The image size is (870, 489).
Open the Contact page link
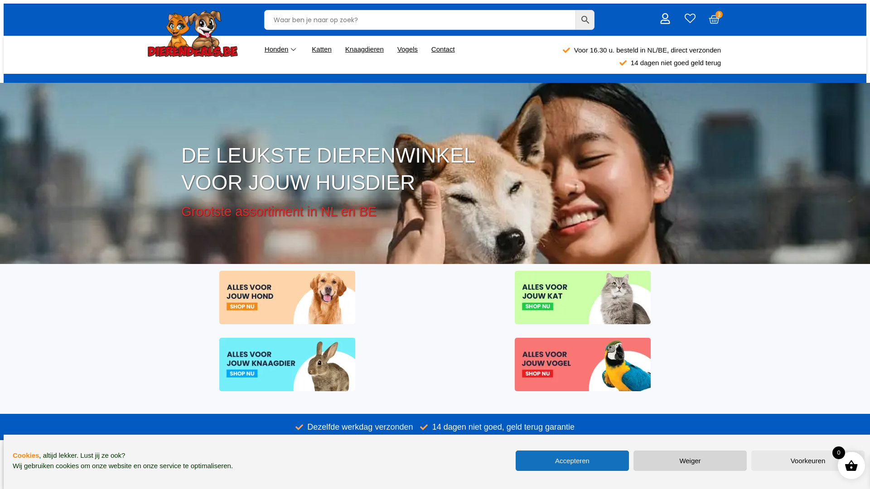[443, 49]
